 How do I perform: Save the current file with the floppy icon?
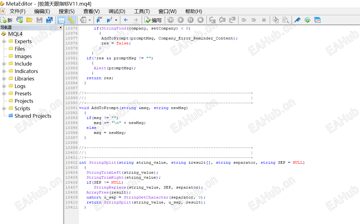pyautogui.click(x=39, y=20)
